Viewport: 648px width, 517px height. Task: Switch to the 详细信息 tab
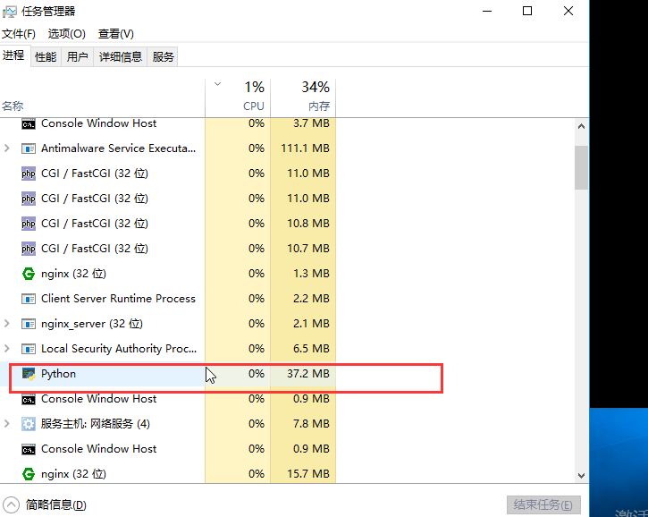pyautogui.click(x=121, y=56)
